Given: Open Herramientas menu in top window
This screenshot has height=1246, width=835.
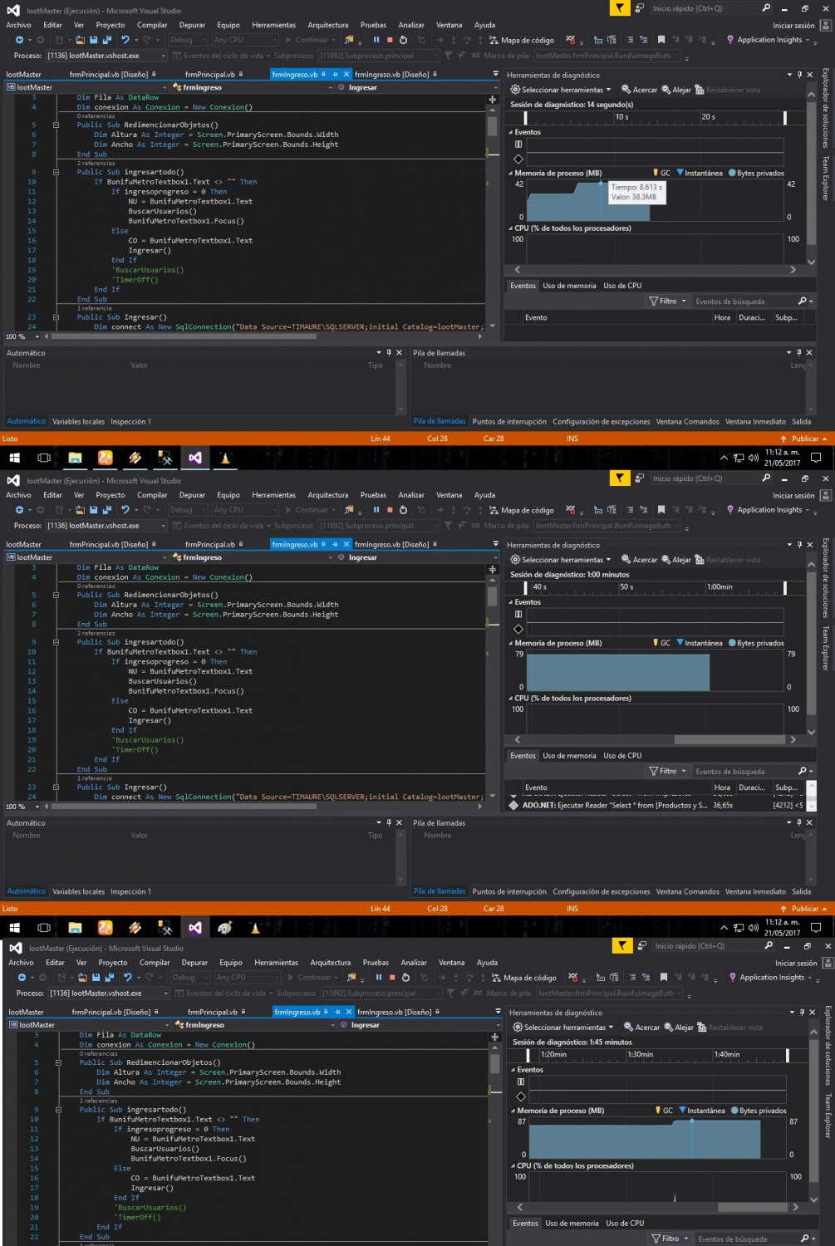Looking at the screenshot, I should (x=273, y=25).
